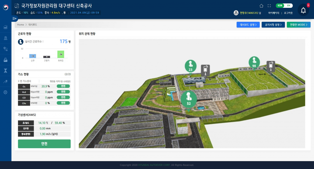Select the safety gauge icon in the sidebar
Screen dimensions: 314x169
[x=5, y=70]
